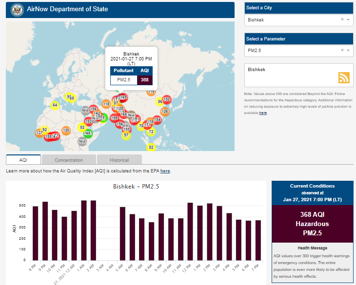
Task: Click the Department of State seal logo
Action: (x=17, y=9)
